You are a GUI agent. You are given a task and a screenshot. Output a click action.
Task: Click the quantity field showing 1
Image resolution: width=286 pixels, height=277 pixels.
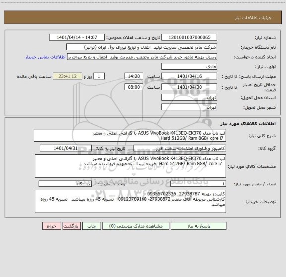coord(198,184)
